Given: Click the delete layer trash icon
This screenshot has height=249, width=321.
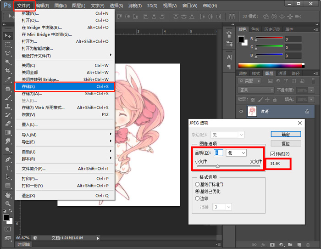Looking at the screenshot, I should tap(308, 244).
